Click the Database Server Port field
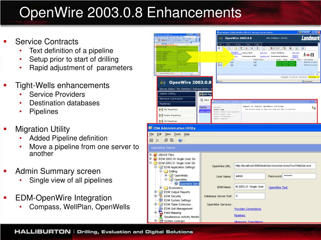The image size is (321, 240). (250, 196)
